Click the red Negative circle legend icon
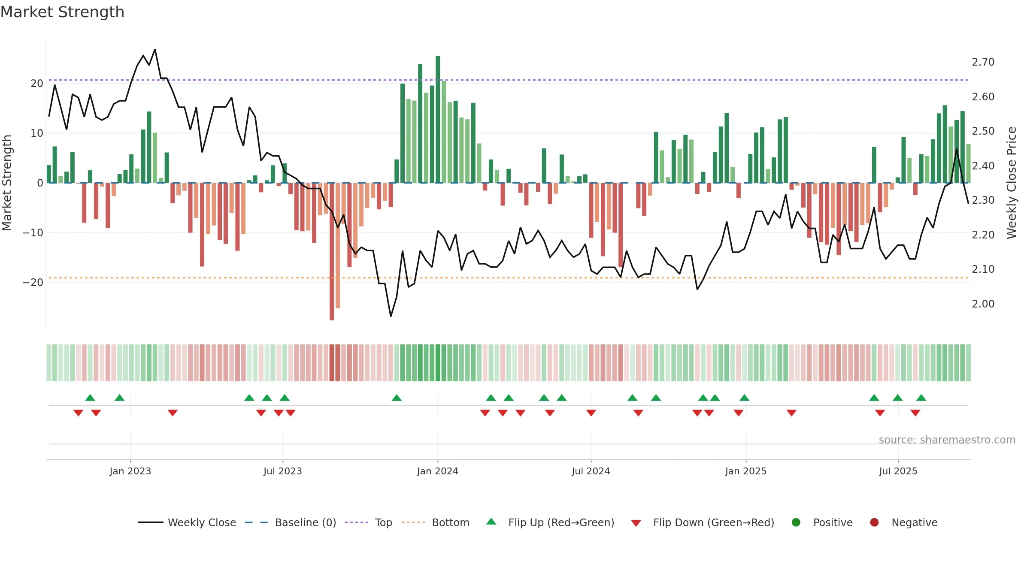1030x579 pixels. (x=874, y=522)
